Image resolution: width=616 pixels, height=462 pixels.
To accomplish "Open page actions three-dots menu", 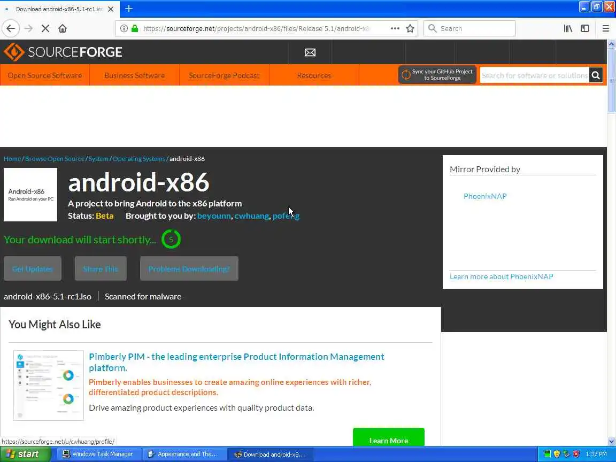I will coord(395,28).
